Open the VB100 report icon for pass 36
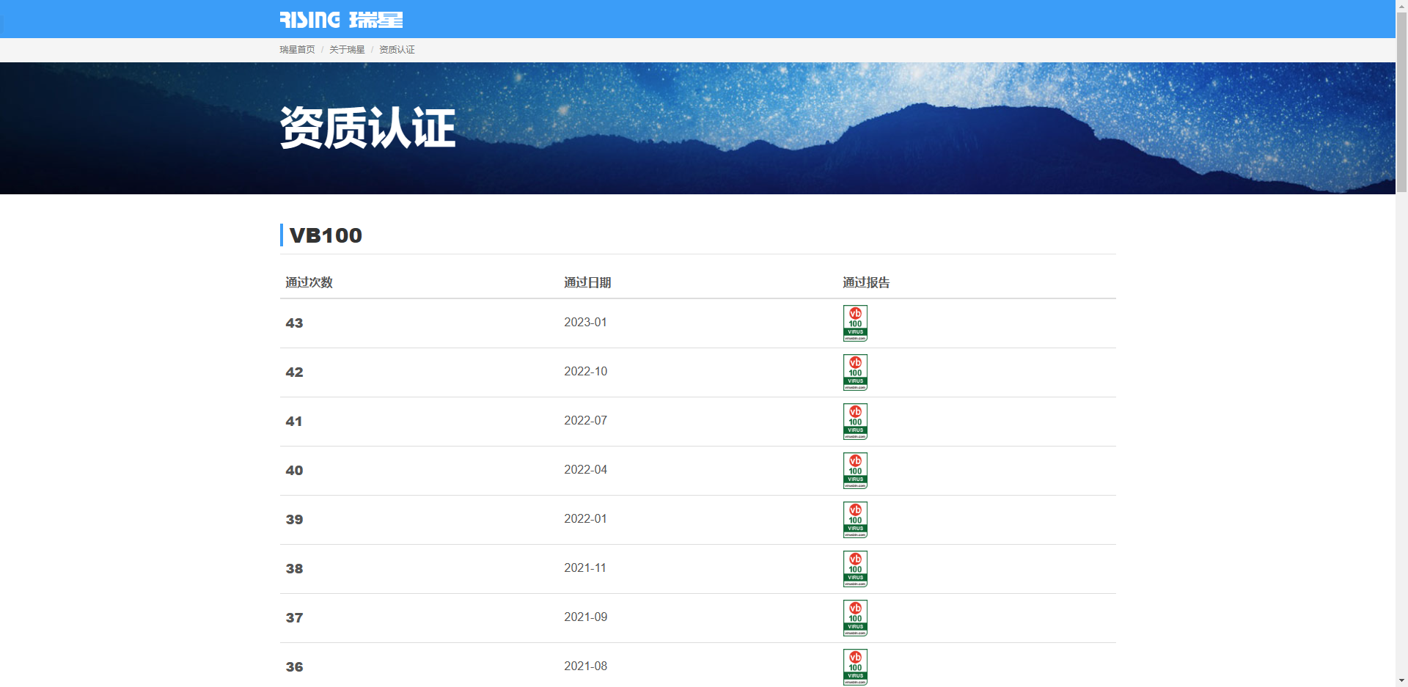The height and width of the screenshot is (687, 1408). (x=855, y=667)
